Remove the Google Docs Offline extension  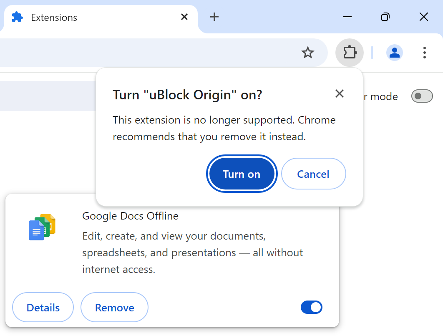[114, 308]
